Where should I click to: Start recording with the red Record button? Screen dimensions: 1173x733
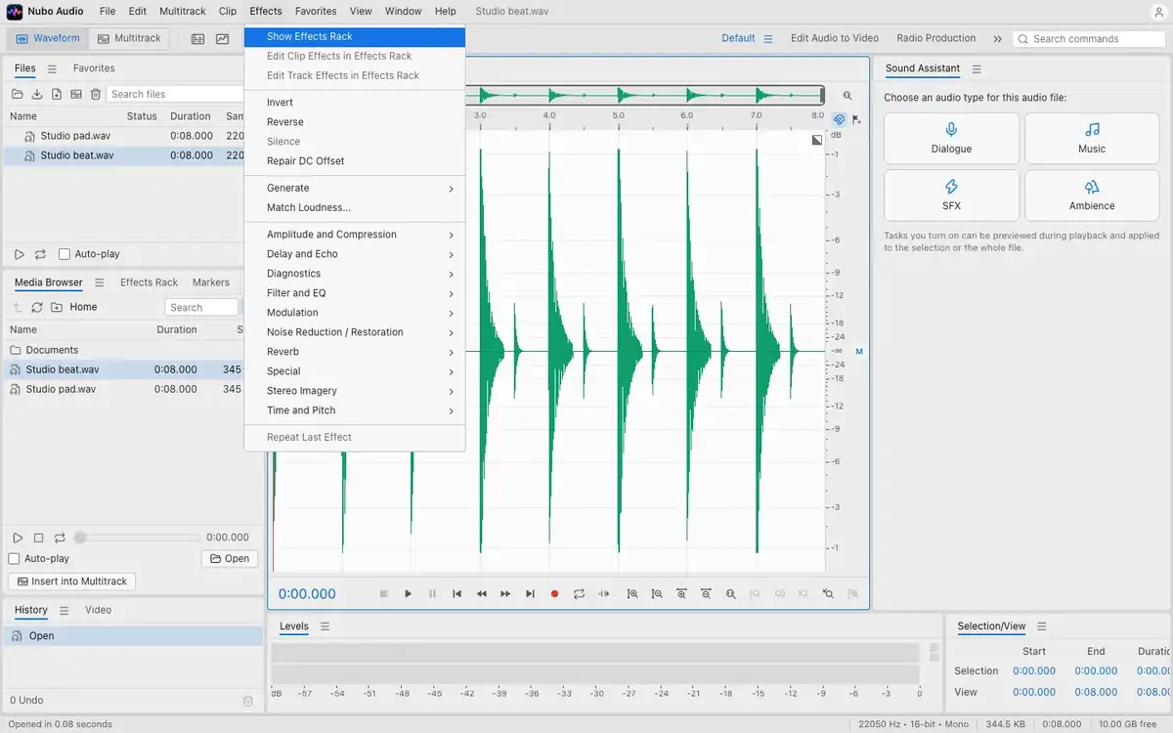point(554,593)
